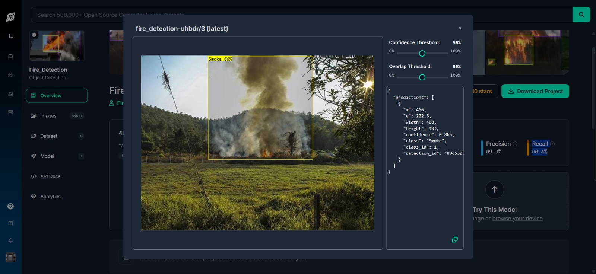Click the Analytics heart icon
The height and width of the screenshot is (274, 596).
[x=34, y=197]
